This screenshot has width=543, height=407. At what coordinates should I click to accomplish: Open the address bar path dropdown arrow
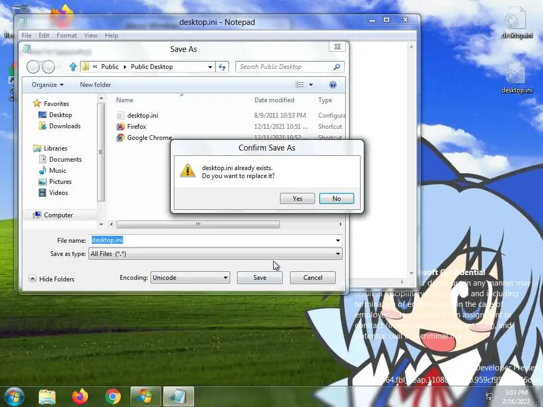210,67
